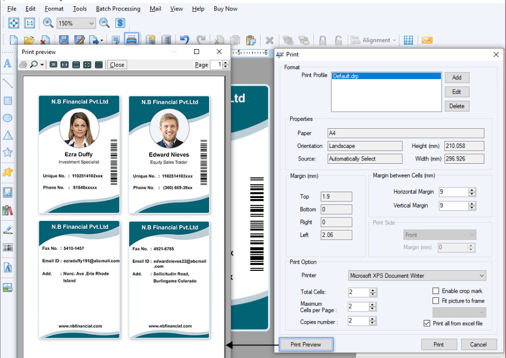Click the Add print profile button
Screen dimensions: 506x358
[x=456, y=78]
